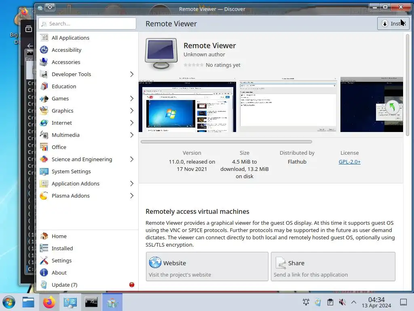Open Installed menu entry label

[62, 248]
